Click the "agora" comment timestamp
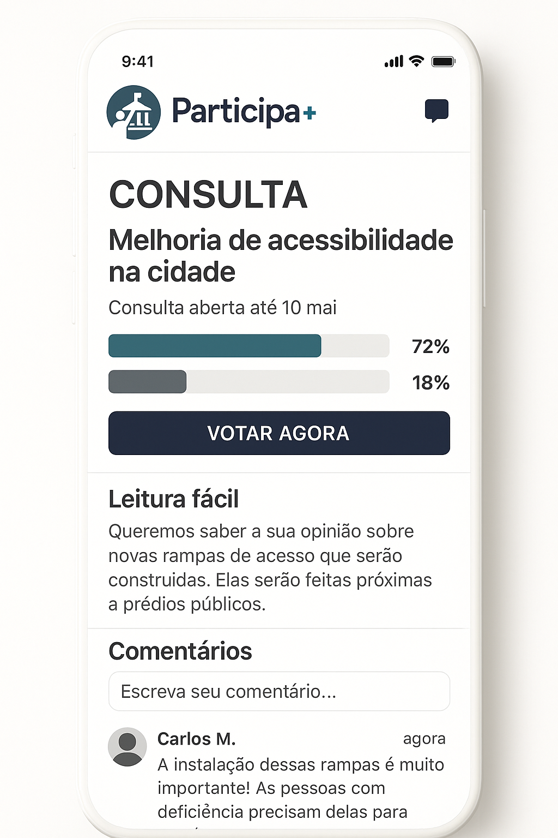The width and height of the screenshot is (558, 838). point(424,739)
